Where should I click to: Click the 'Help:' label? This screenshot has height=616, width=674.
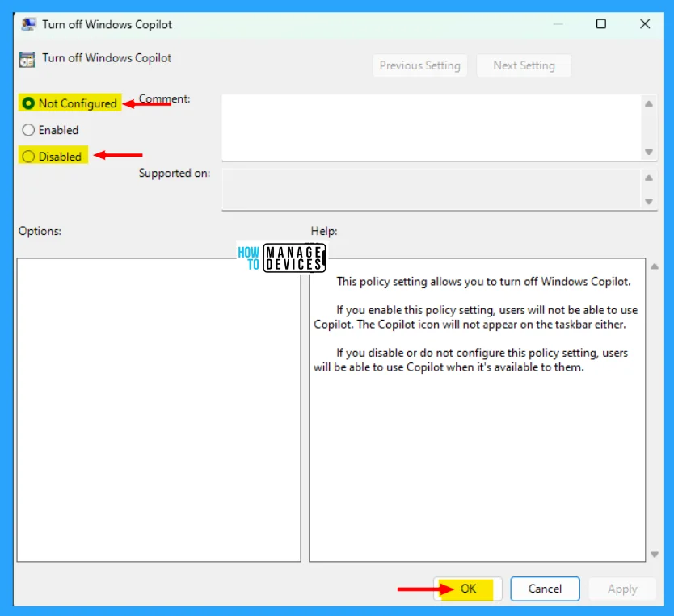pyautogui.click(x=324, y=231)
